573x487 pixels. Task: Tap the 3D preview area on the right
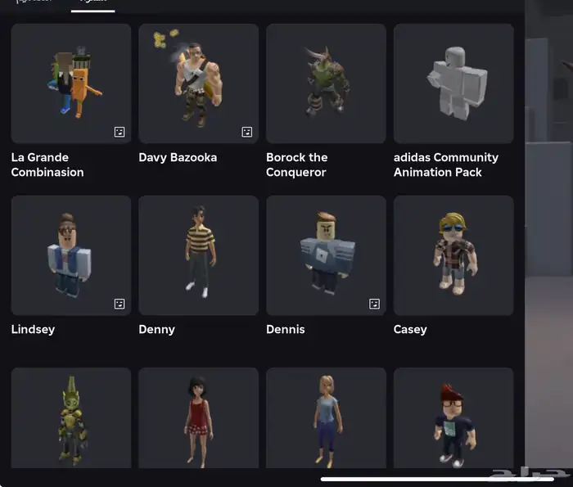[x=548, y=246]
